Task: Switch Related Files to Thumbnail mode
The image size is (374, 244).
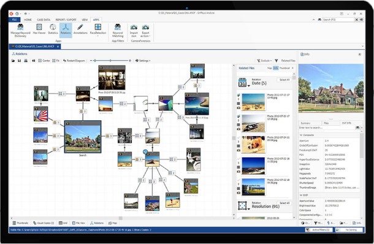Action: point(284,68)
